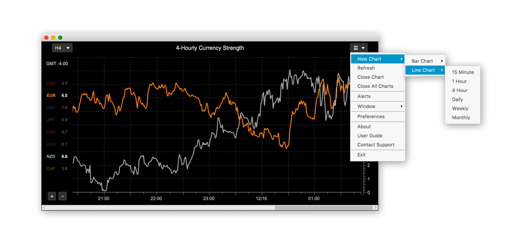Select Refresh from the menu
Screen dimensions: 522x244
tap(366, 68)
